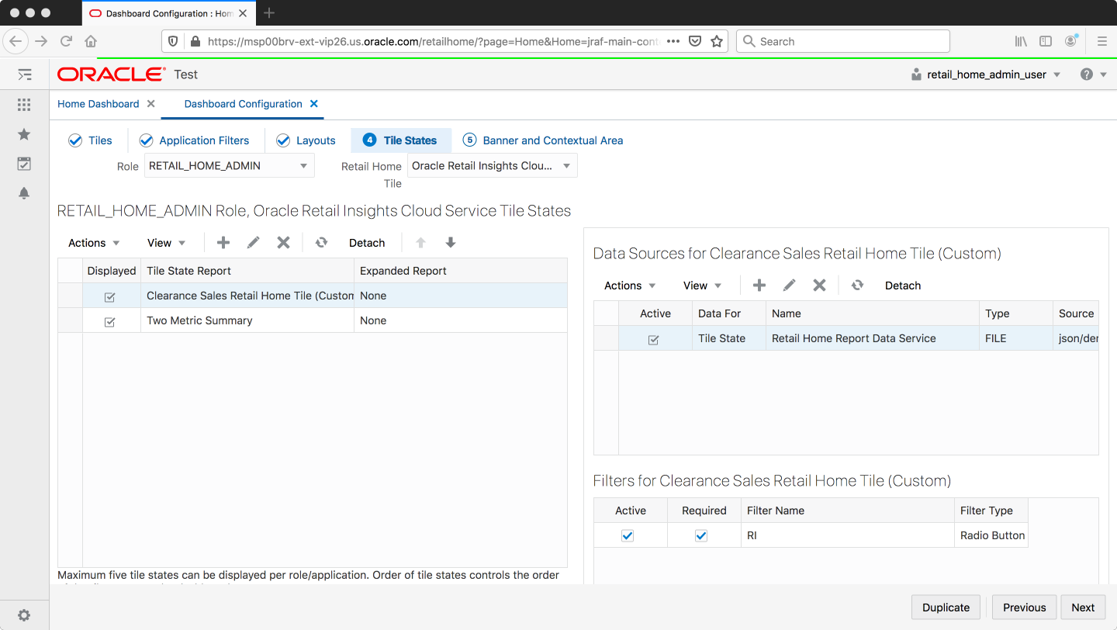The height and width of the screenshot is (630, 1117).
Task: Open the Firefox bookmarks library icon
Action: click(1020, 40)
